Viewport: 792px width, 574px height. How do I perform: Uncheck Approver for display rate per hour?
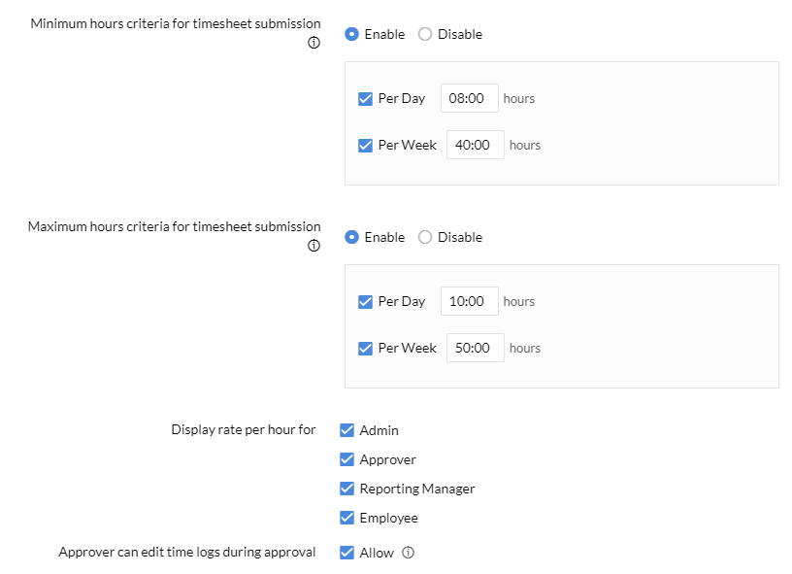347,459
